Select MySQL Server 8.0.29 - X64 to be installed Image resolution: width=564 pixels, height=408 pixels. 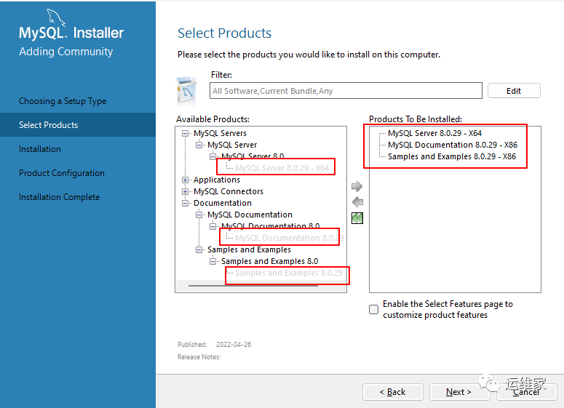coord(434,133)
